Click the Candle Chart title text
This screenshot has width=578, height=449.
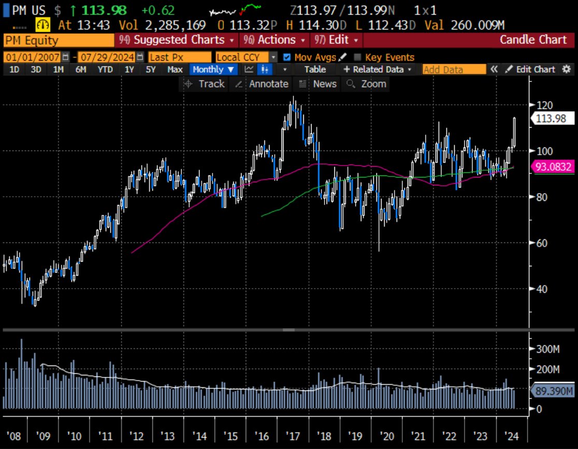click(533, 40)
